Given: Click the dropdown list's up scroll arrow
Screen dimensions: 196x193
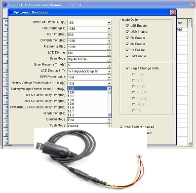Looking at the screenshot, I should coord(109,89).
